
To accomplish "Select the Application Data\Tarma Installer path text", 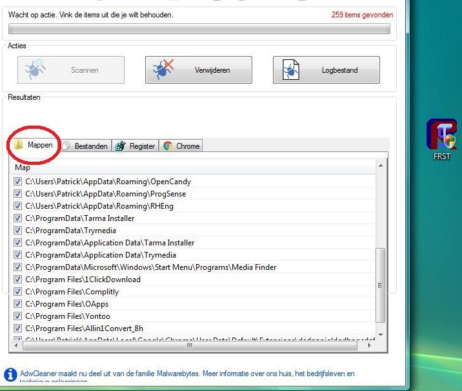I will (110, 243).
